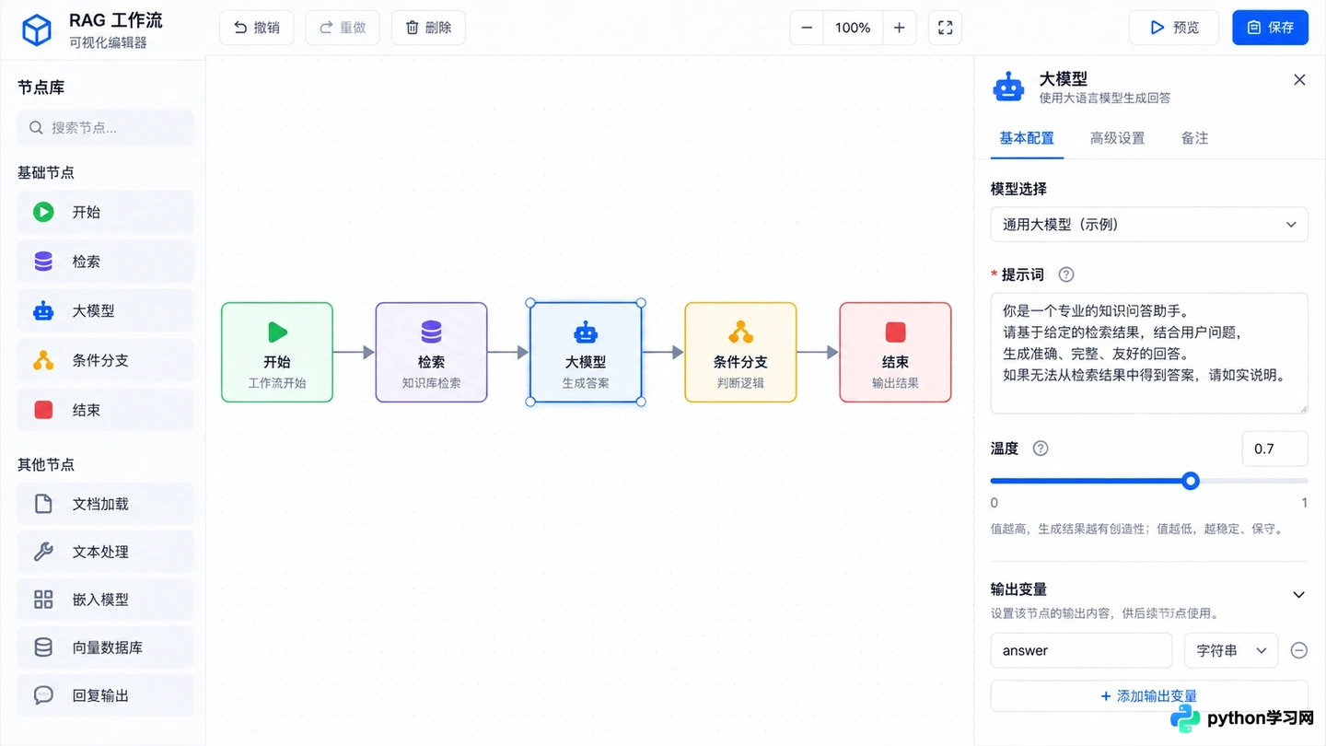Click the blue 保存 save button
The width and height of the screenshot is (1326, 746).
point(1270,28)
